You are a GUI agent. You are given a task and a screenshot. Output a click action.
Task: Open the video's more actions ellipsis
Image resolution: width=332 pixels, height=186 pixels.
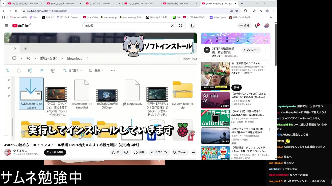coord(193,152)
